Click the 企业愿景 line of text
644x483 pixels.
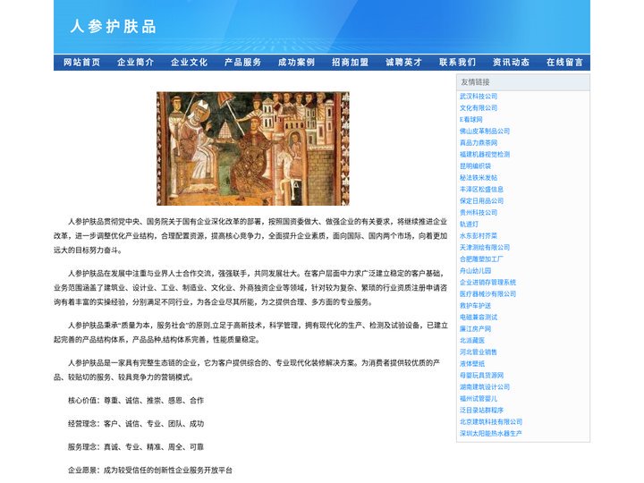[150, 470]
